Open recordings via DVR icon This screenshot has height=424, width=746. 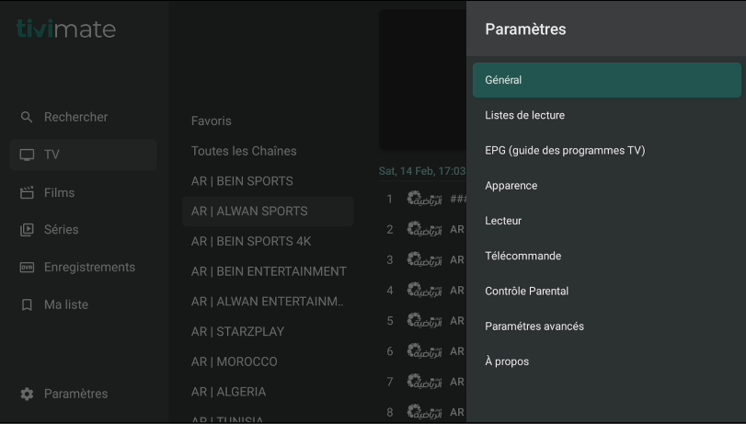[27, 268]
